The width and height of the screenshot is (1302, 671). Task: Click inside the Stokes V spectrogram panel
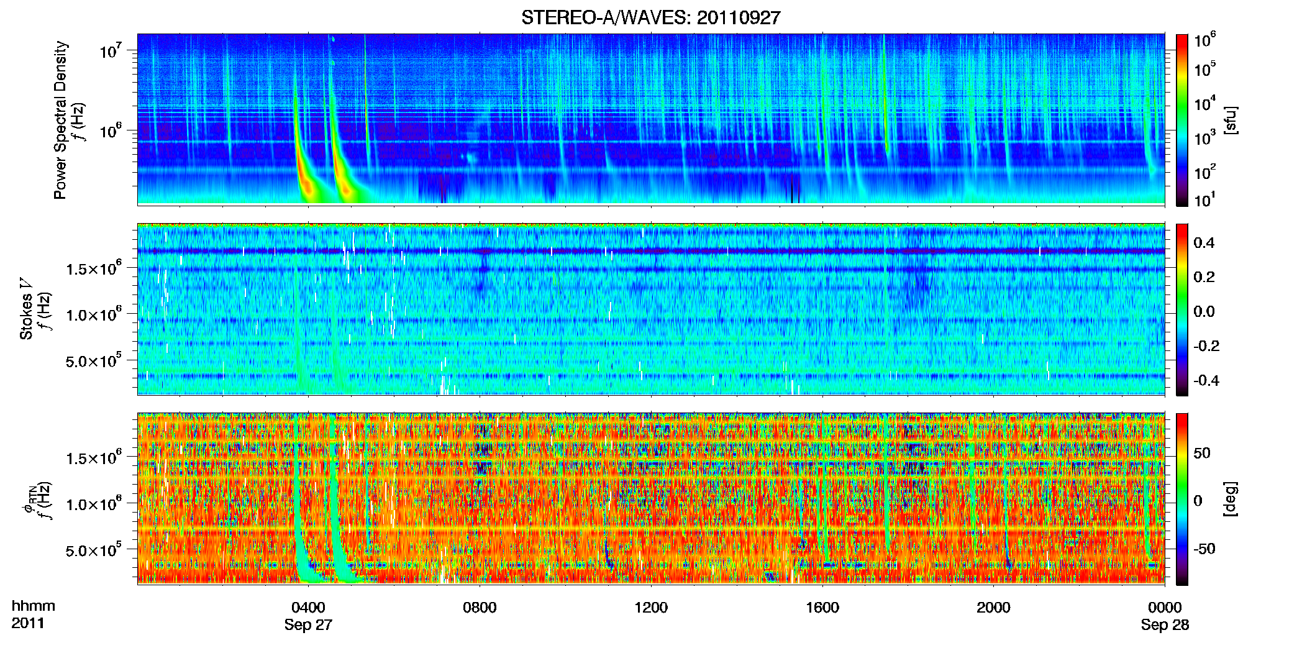point(651,309)
